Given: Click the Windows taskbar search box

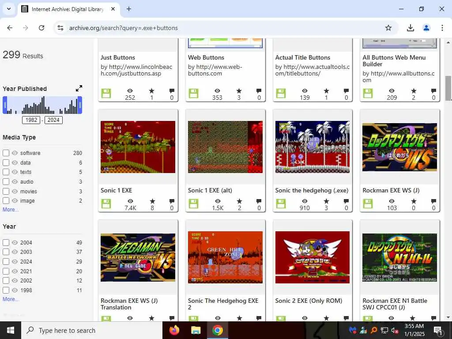Looking at the screenshot, I should pyautogui.click(x=92, y=330).
